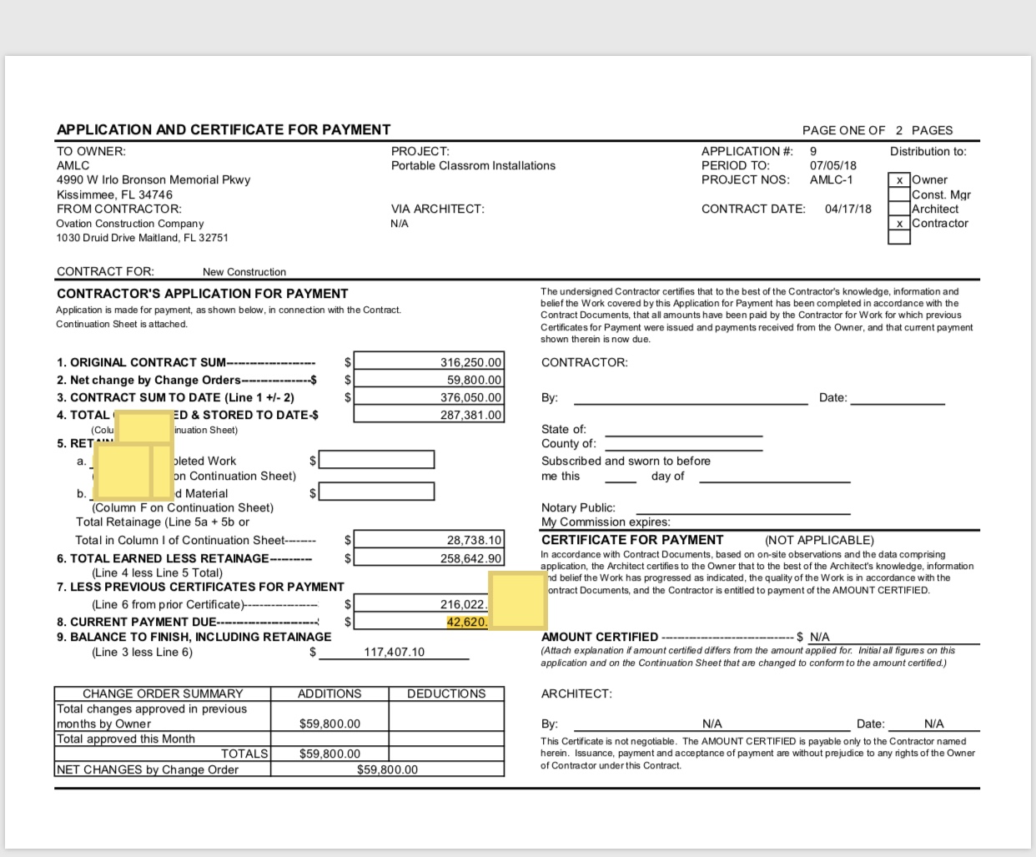This screenshot has width=1036, height=857.
Task: Tick the empty box below Contractor
Action: point(899,237)
